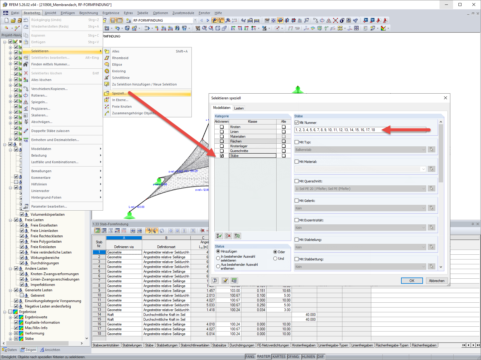
Task: Click the mirror tool icon in top toolbar
Action: click(329, 20)
